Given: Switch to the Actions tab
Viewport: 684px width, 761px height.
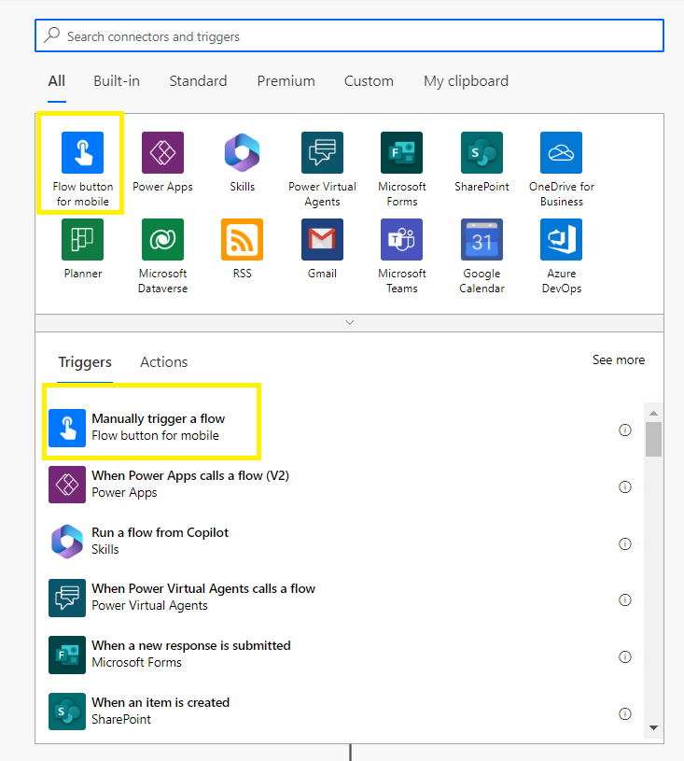Looking at the screenshot, I should pyautogui.click(x=163, y=362).
